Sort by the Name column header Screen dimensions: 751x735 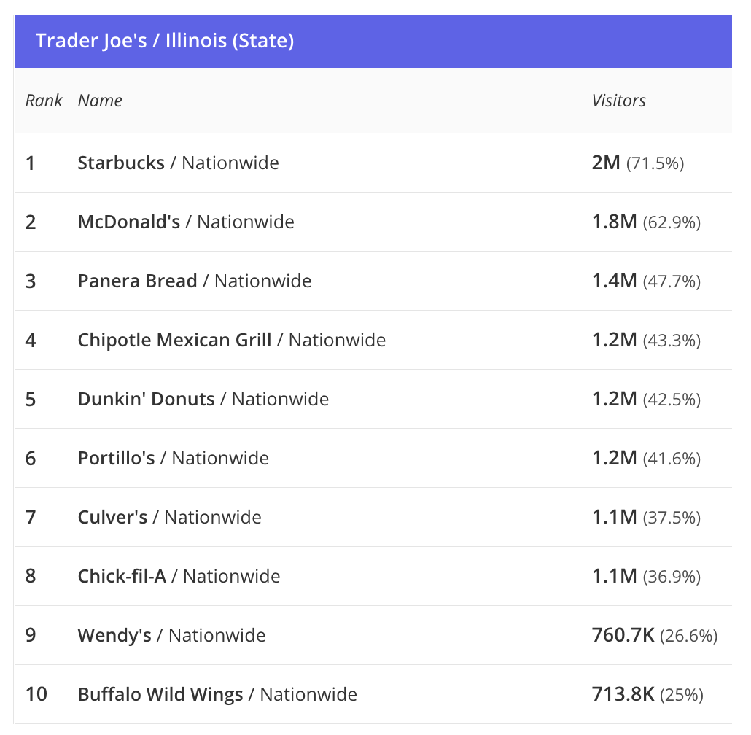pyautogui.click(x=100, y=101)
